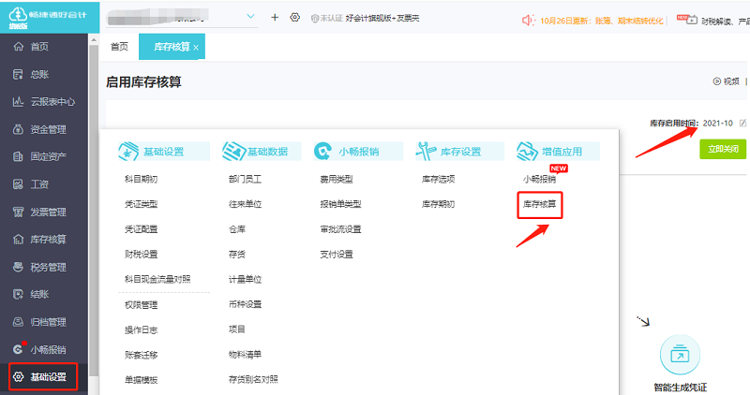
Task: Open 库存核算 under 增值应用
Action: 540,204
